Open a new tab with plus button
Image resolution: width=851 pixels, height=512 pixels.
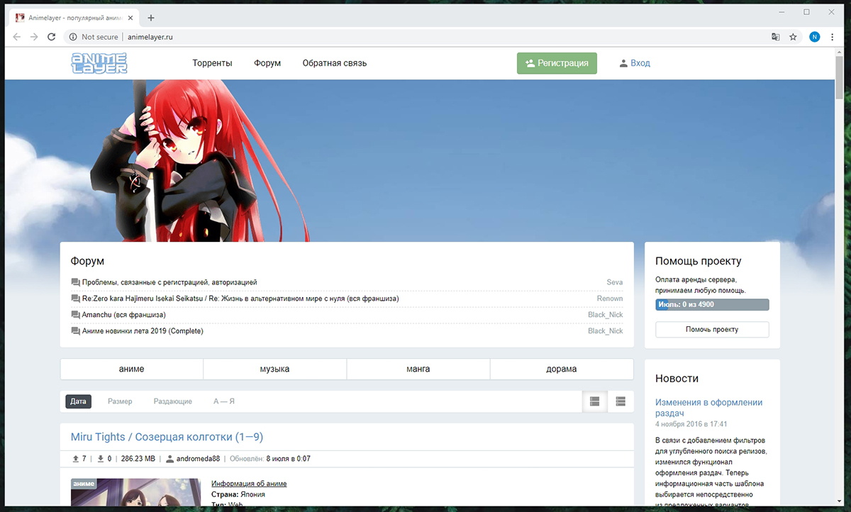pyautogui.click(x=151, y=18)
